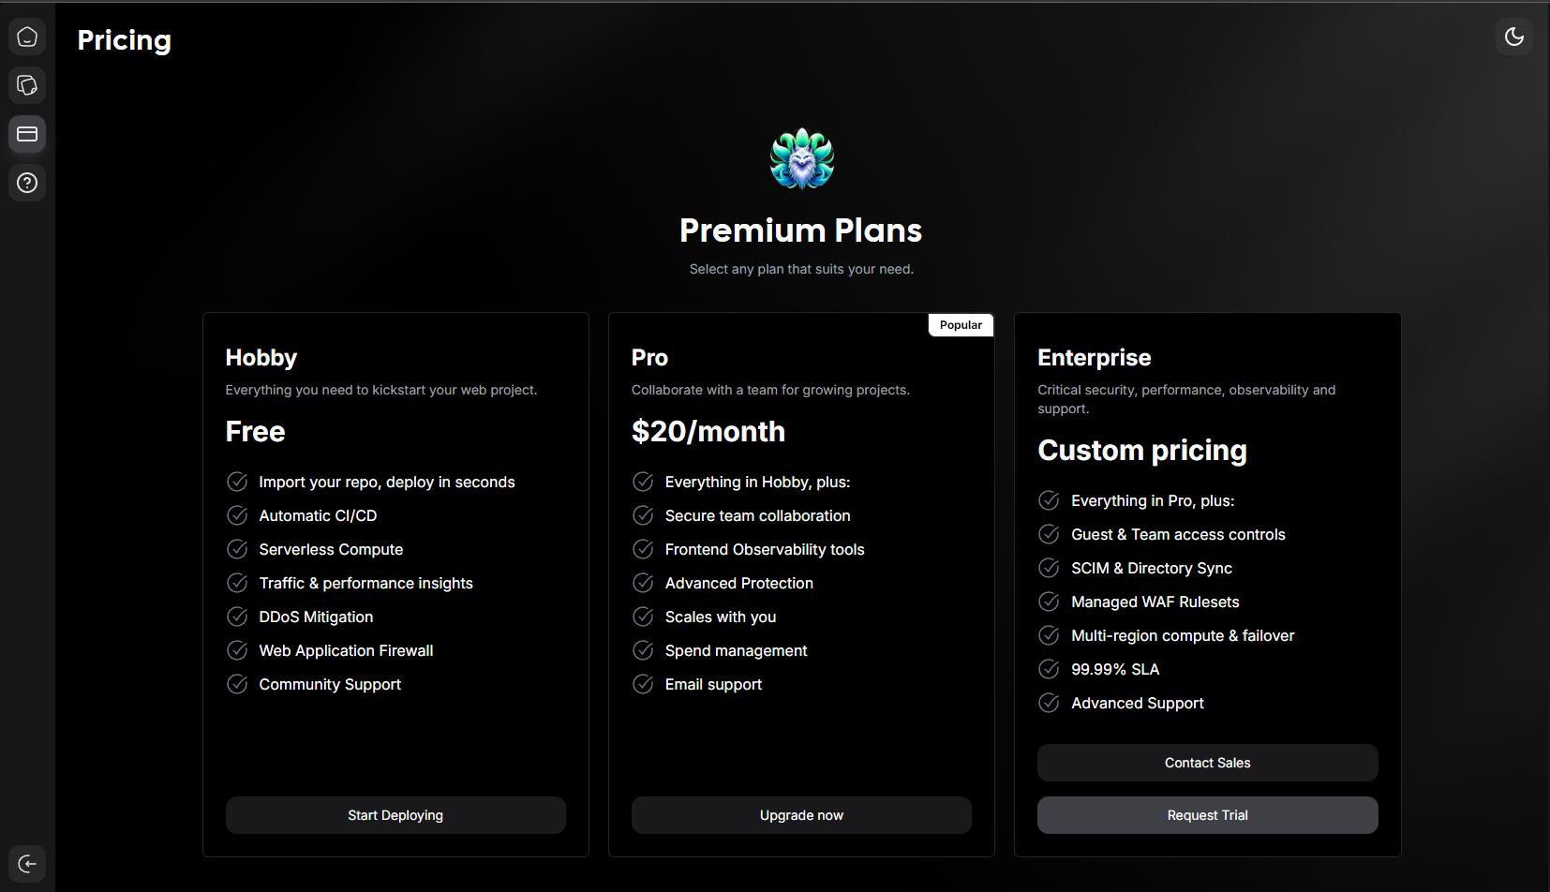The width and height of the screenshot is (1550, 892).
Task: Click checkmark beside 99.99% SLA
Action: (x=1049, y=669)
